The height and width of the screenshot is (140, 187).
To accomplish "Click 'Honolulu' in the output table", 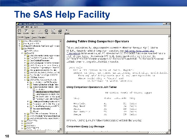I will [x=79, y=103].
